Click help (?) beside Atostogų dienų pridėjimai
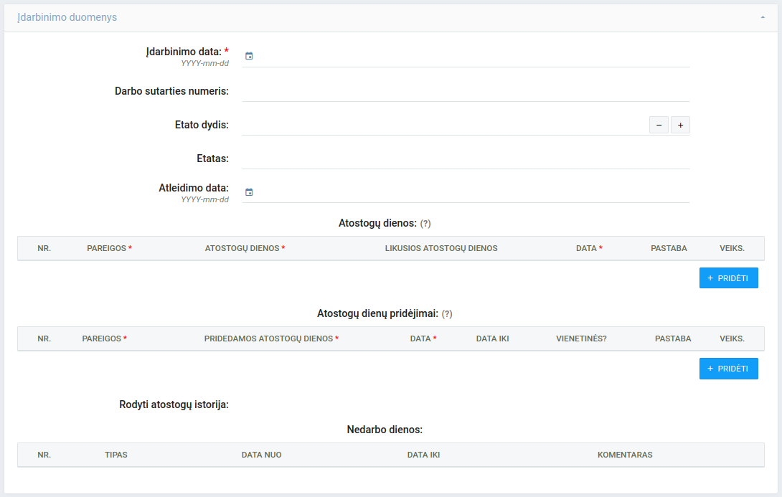The width and height of the screenshot is (782, 497). point(447,314)
